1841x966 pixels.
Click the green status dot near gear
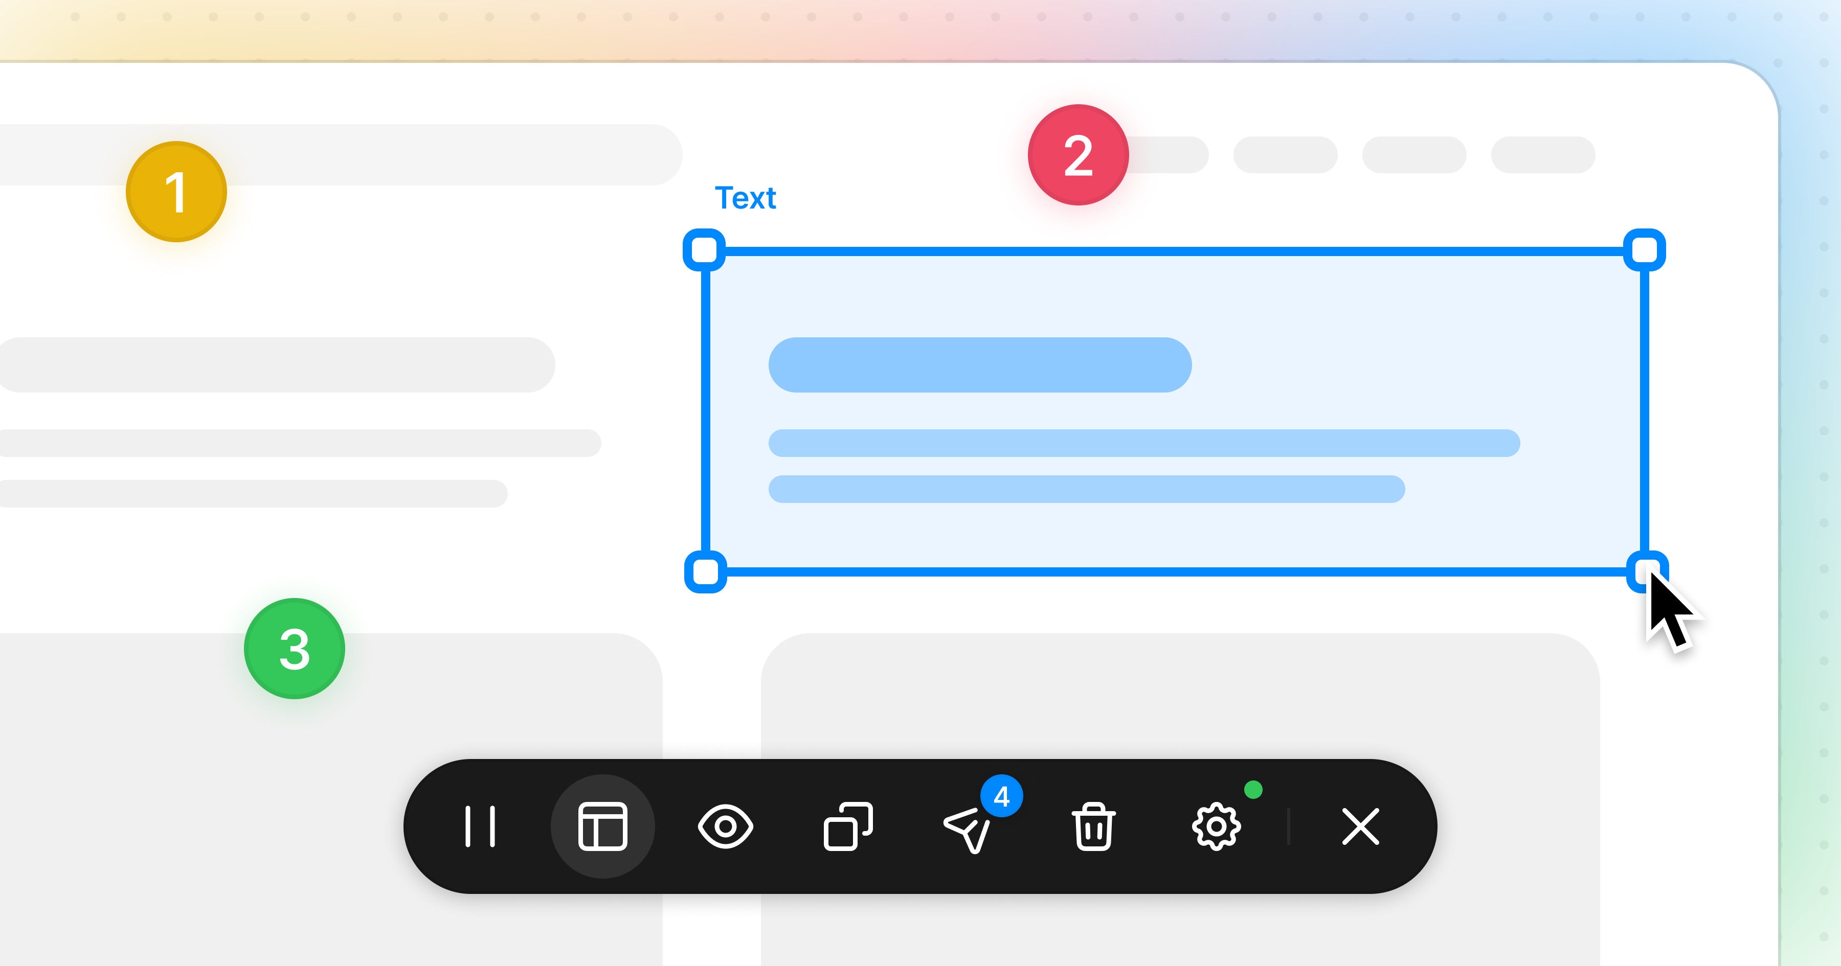(1253, 790)
